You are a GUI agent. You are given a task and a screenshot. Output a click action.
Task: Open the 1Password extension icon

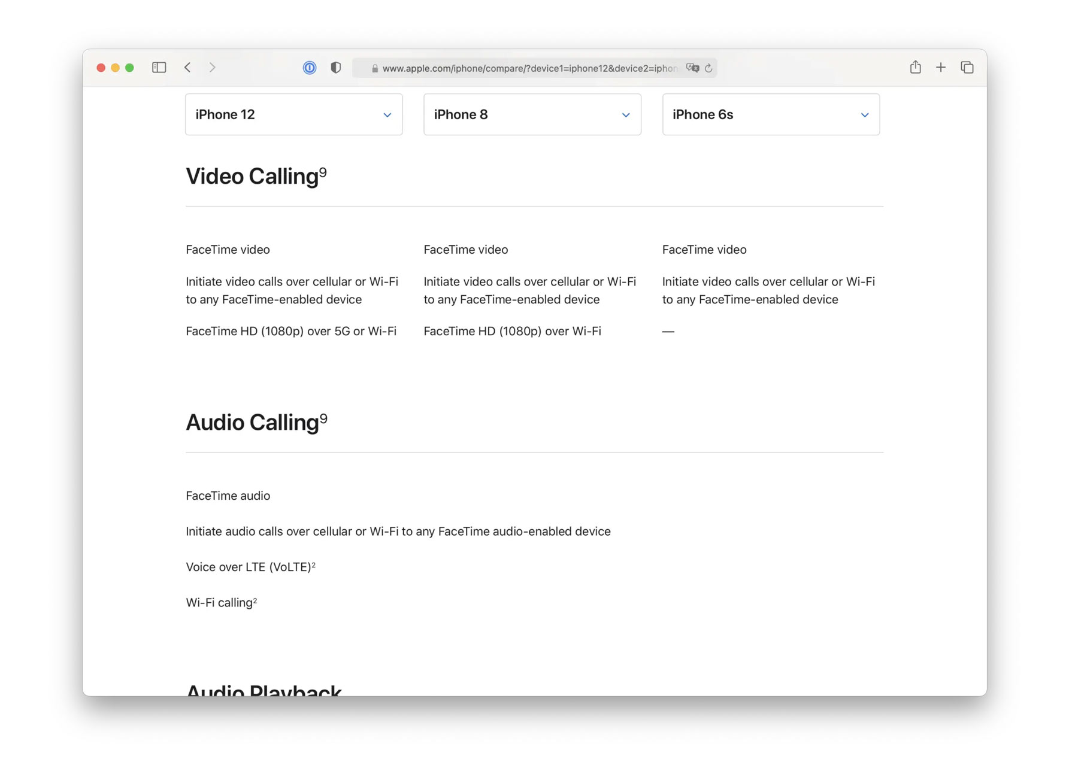[x=310, y=68]
